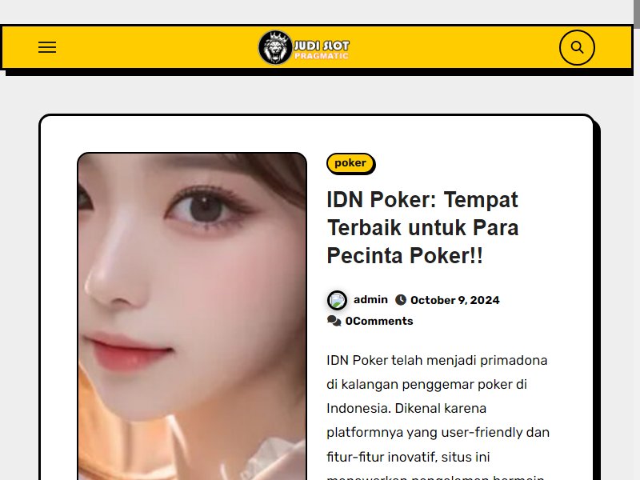The image size is (640, 480).
Task: Click 'Tempat' in the article headline
Action: click(481, 200)
